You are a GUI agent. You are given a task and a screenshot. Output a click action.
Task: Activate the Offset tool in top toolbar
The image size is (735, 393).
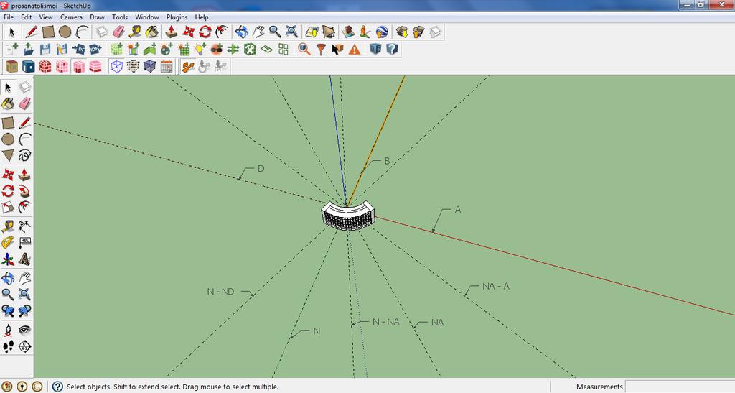pos(222,32)
